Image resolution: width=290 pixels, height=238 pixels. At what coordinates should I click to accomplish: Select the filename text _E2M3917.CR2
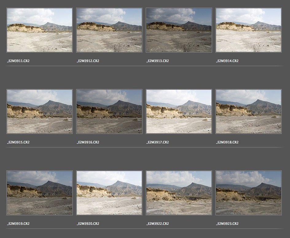158,142
